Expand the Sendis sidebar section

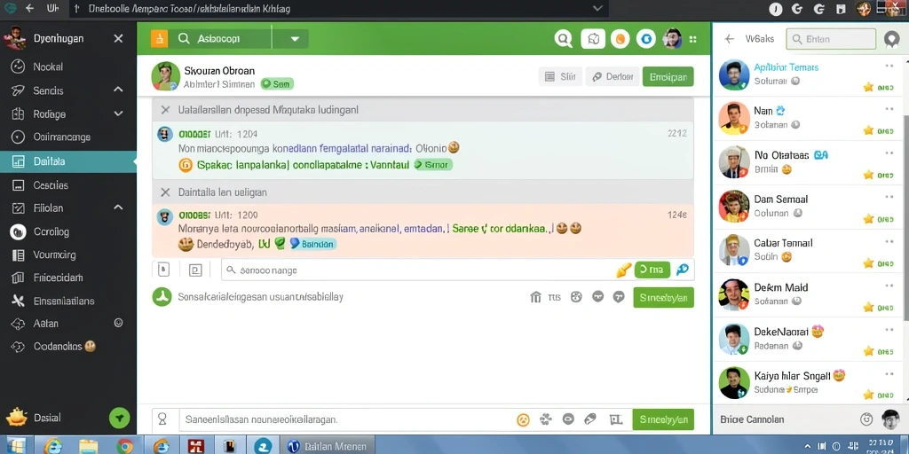coord(118,90)
